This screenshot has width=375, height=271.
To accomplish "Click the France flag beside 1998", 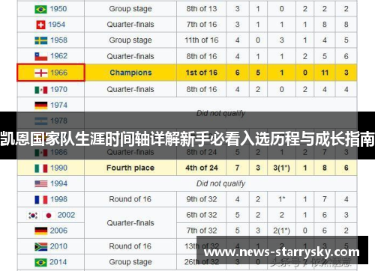I will pyautogui.click(x=41, y=200).
